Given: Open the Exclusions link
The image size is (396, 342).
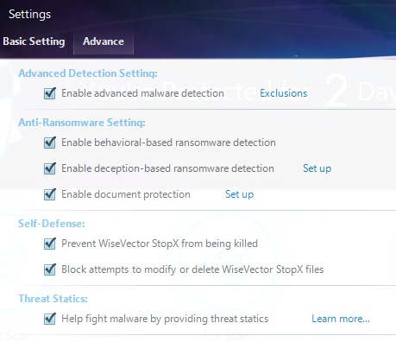Looking at the screenshot, I should pos(284,93).
